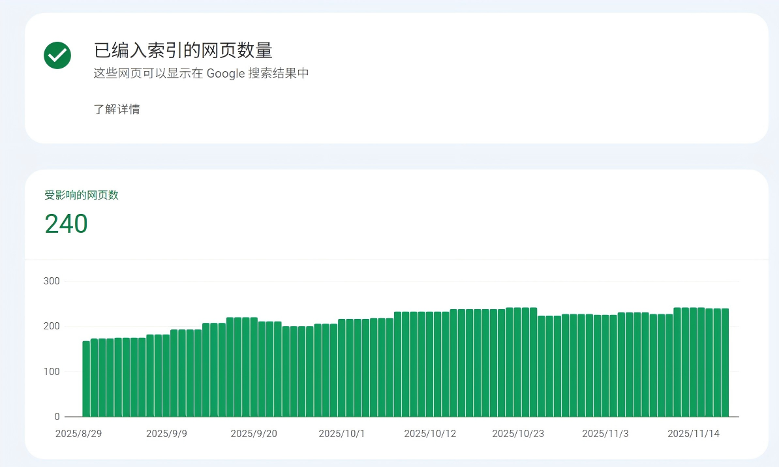Screen dimensions: 779x467
Task: Click the 2025/10/1 date axis label
Action: [342, 434]
